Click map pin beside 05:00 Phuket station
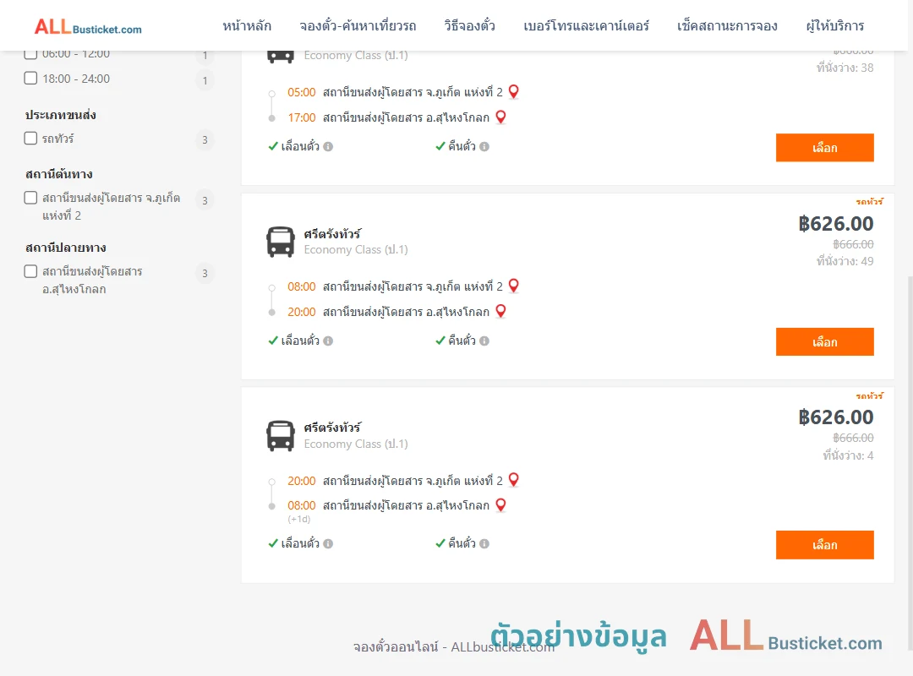 coord(514,91)
